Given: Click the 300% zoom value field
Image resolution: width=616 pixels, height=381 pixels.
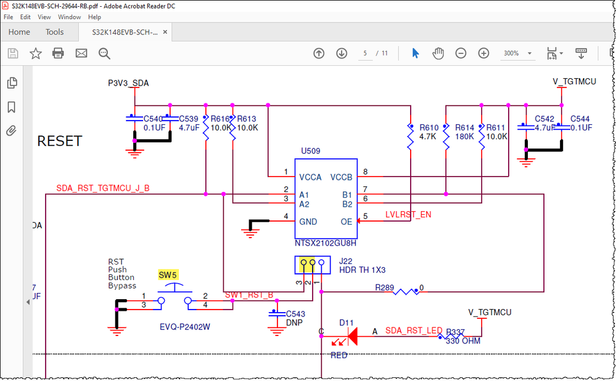Looking at the screenshot, I should 512,54.
